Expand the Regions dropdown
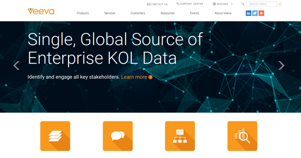The width and height of the screenshot is (301, 158). (223, 4)
